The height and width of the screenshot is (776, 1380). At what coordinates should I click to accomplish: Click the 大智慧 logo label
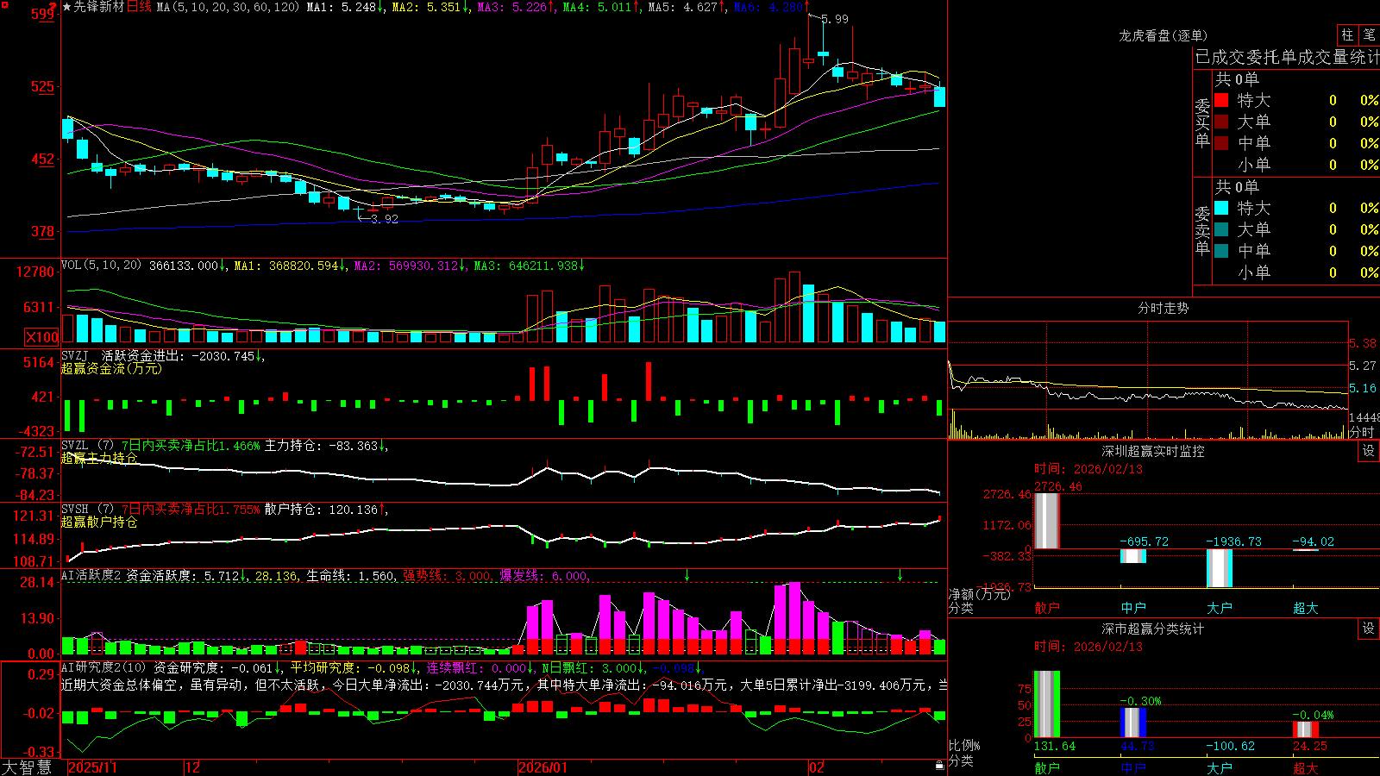click(27, 767)
